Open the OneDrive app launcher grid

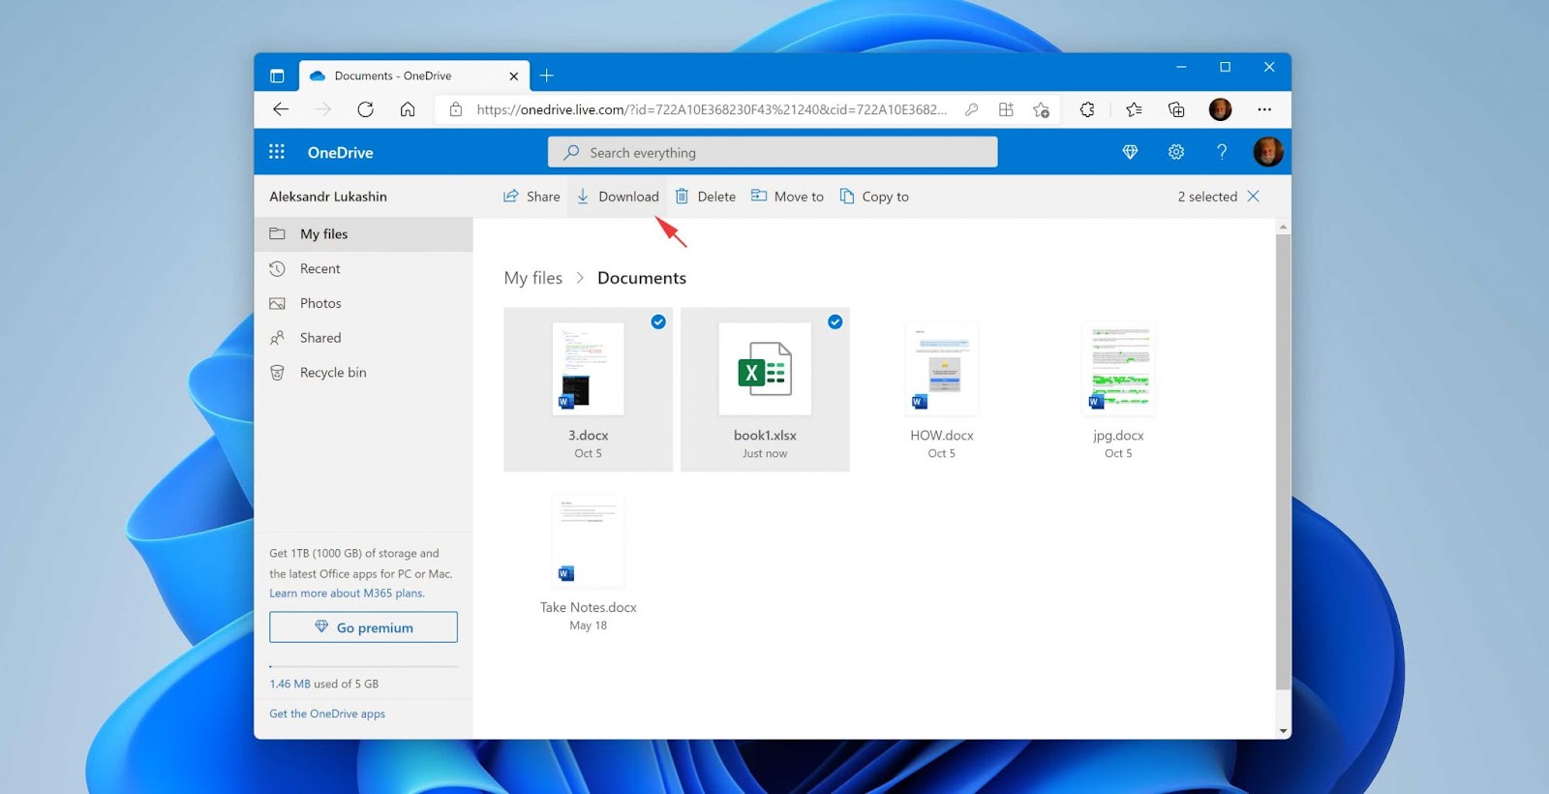[277, 152]
